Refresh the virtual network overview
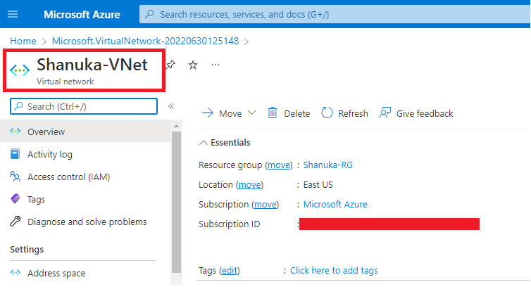The image size is (531, 294). coord(344,113)
